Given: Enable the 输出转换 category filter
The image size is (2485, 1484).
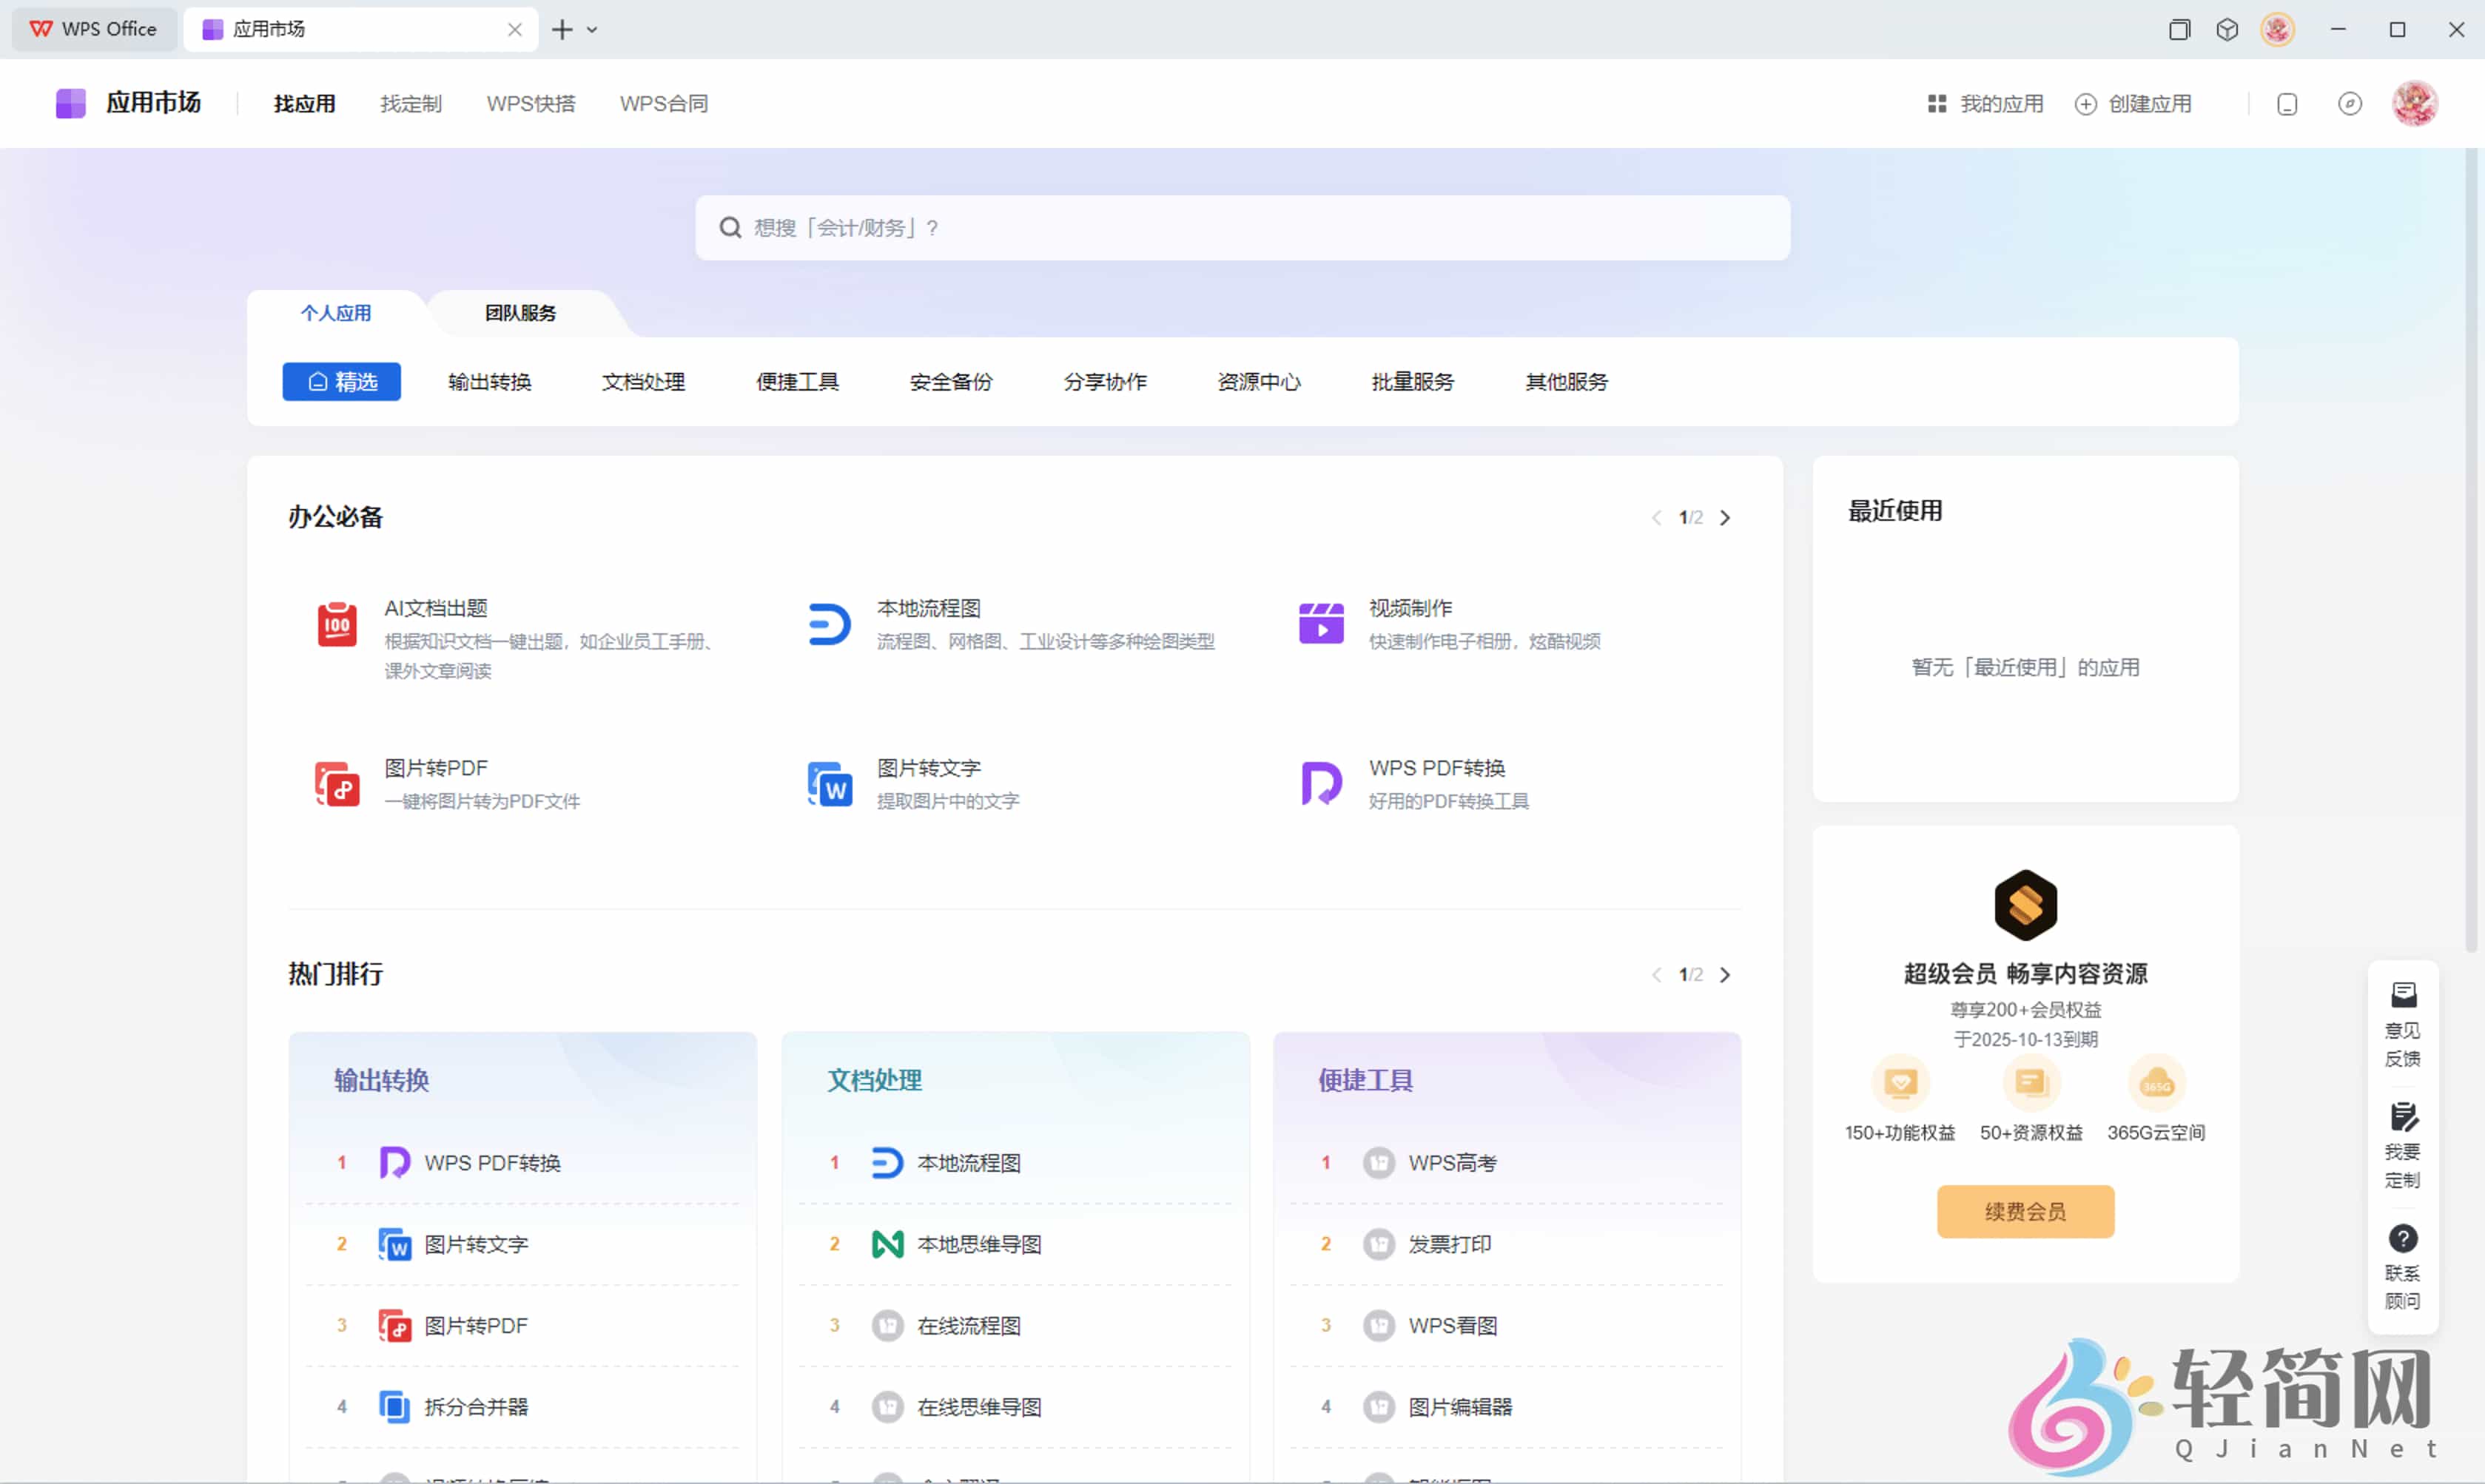Looking at the screenshot, I should 489,381.
